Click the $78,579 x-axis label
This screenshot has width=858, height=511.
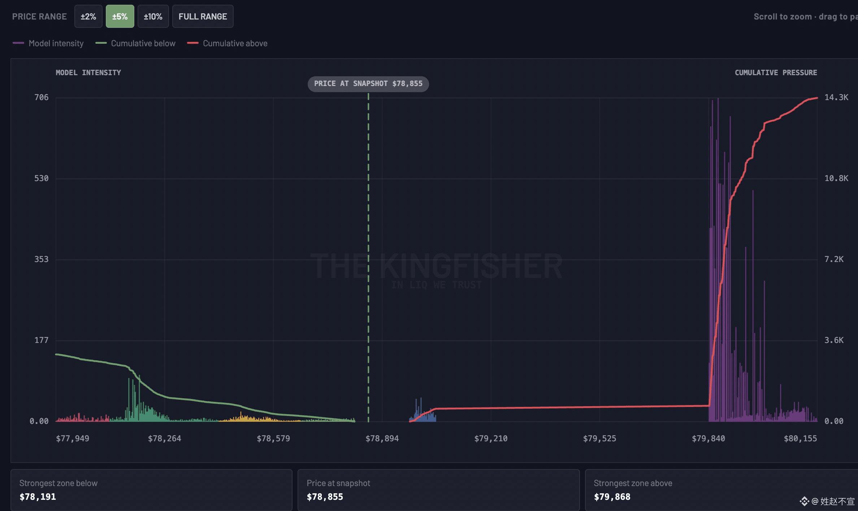tap(273, 438)
